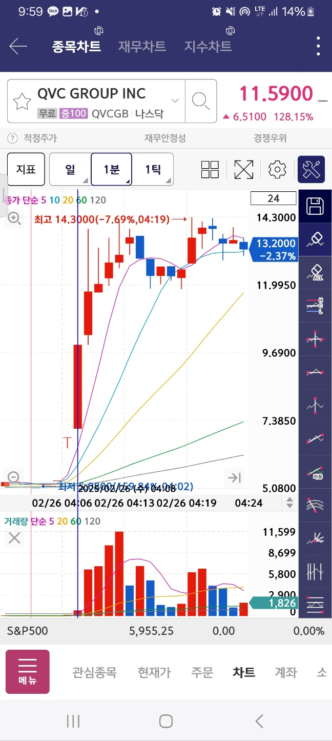Select the 1분 minute period dropdown
The width and height of the screenshot is (332, 741).
click(x=112, y=169)
